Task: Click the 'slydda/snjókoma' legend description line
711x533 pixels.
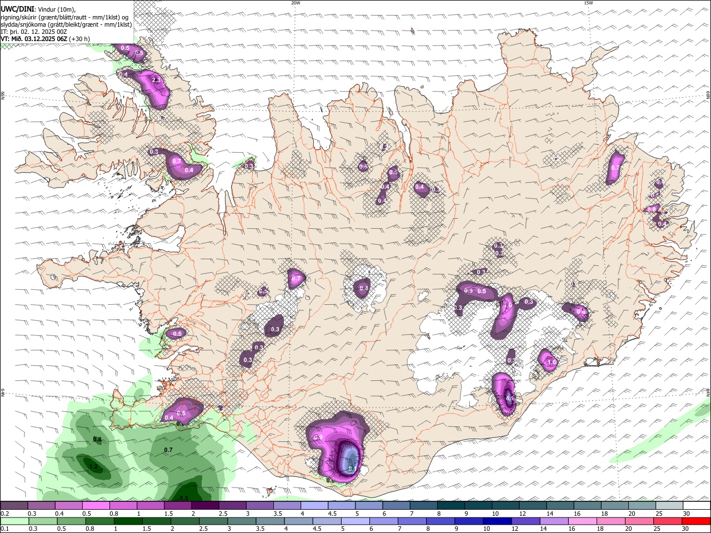Action: [66, 24]
